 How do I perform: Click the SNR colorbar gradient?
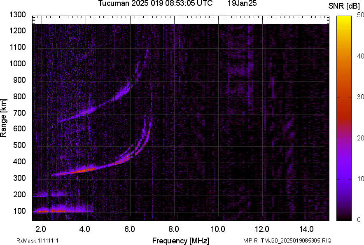pos(344,118)
